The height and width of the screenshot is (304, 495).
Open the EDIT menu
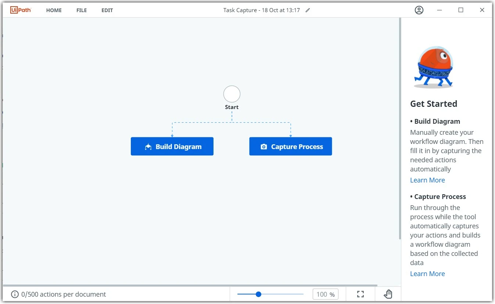(107, 10)
